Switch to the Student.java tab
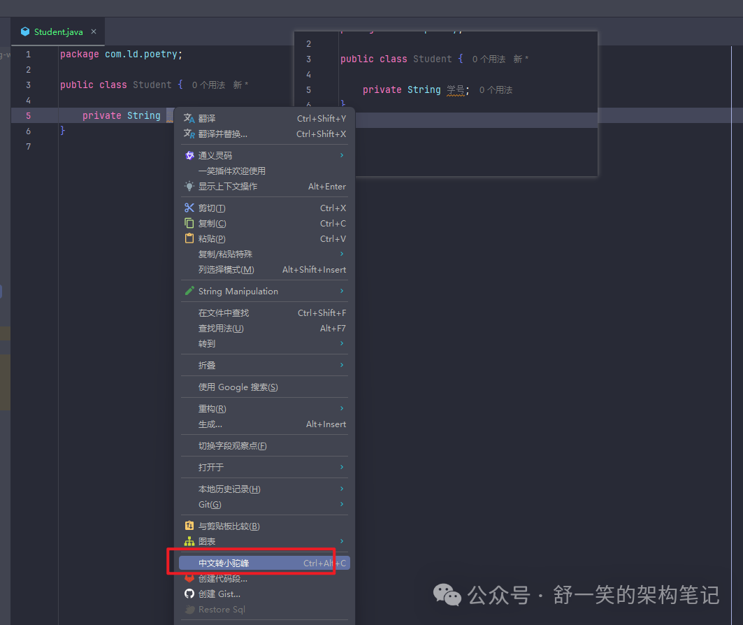Image resolution: width=743 pixels, height=625 pixels. (x=58, y=31)
